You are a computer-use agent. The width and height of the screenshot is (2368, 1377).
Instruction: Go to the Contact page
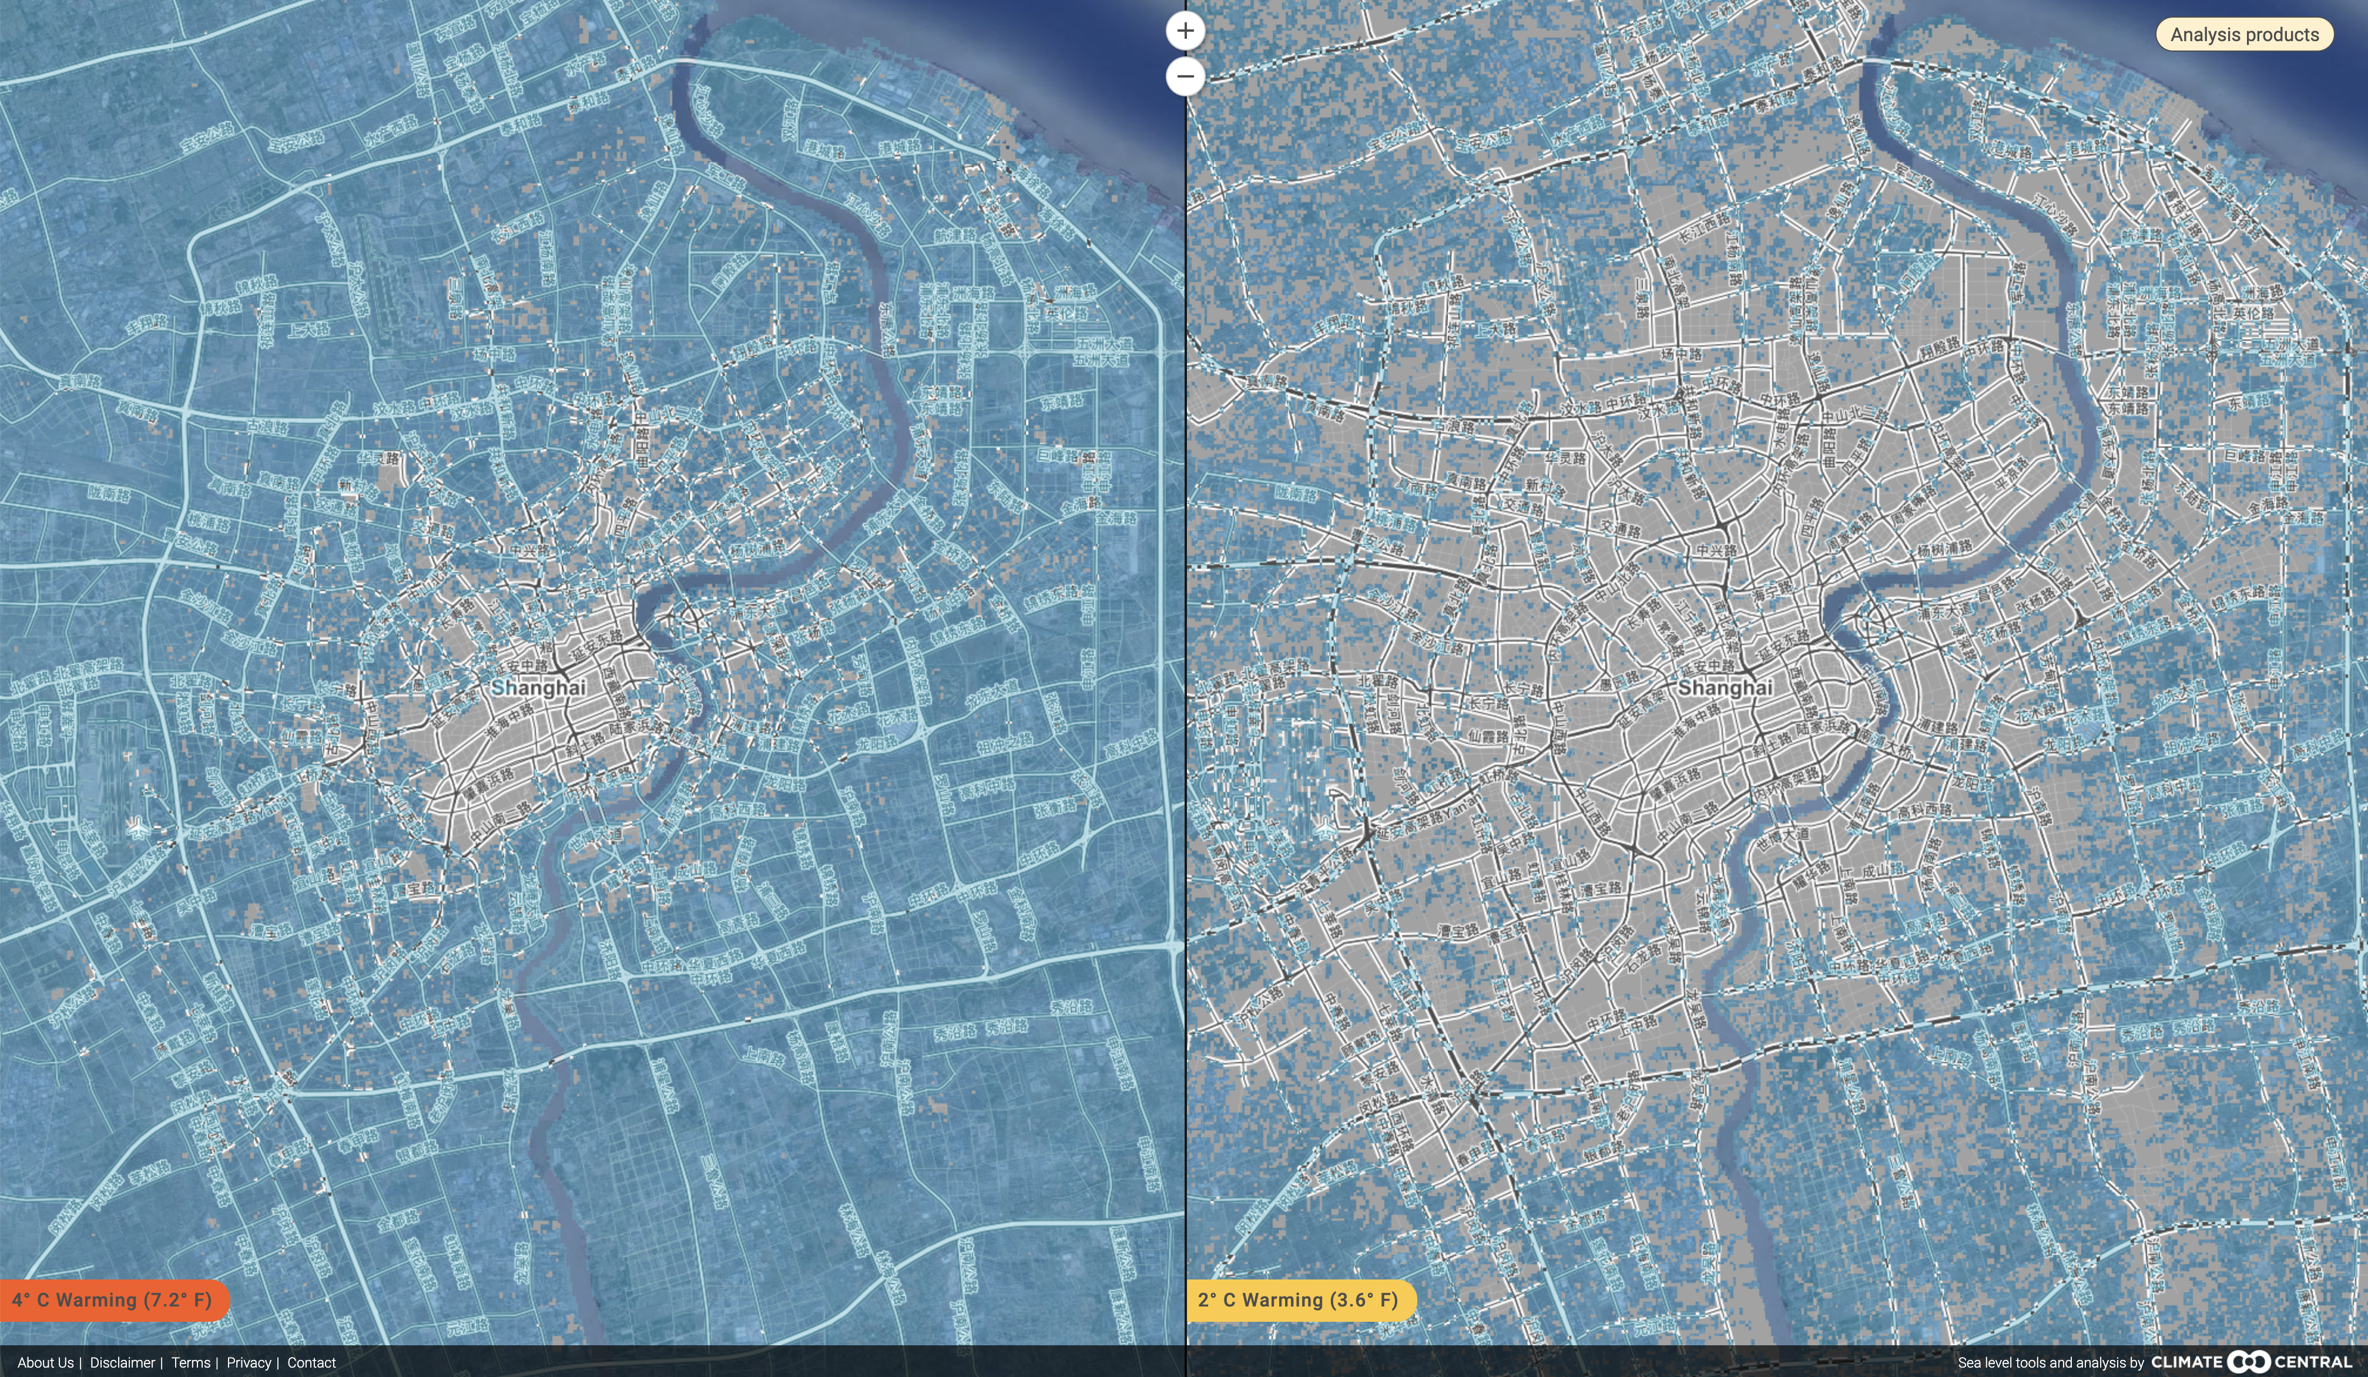pos(311,1363)
